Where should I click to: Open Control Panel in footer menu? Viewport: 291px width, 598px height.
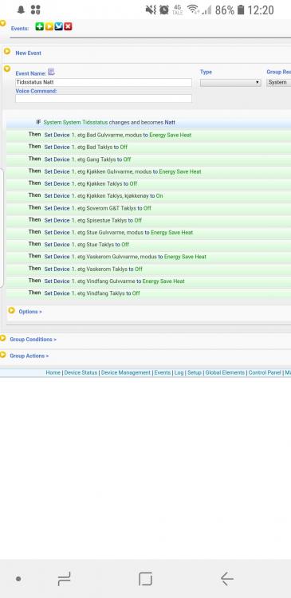[265, 372]
